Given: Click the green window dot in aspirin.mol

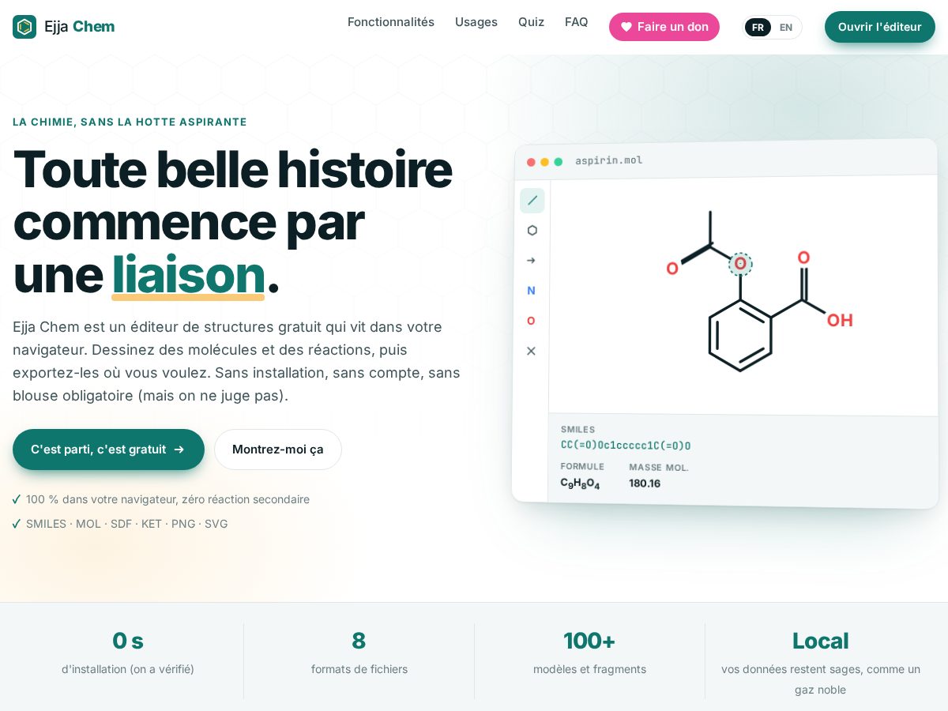Looking at the screenshot, I should click(x=559, y=162).
